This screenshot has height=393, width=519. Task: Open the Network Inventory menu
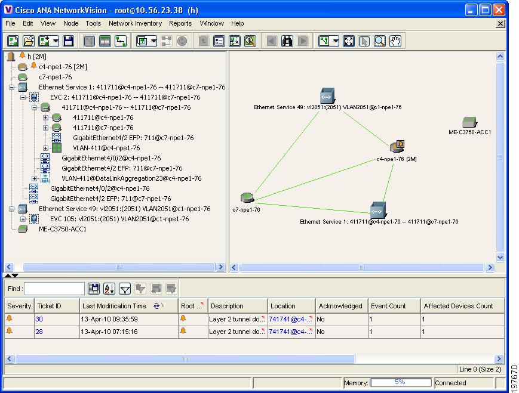tap(136, 23)
